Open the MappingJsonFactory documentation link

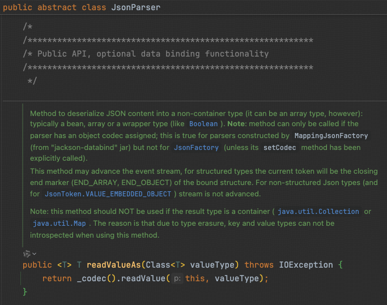pyautogui.click(x=331, y=136)
